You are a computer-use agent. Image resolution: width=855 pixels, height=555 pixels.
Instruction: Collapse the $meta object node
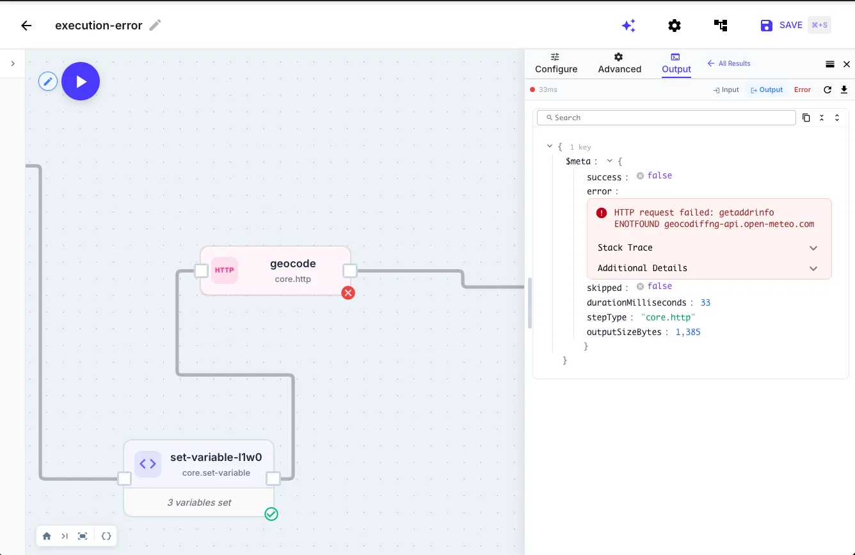pyautogui.click(x=610, y=162)
